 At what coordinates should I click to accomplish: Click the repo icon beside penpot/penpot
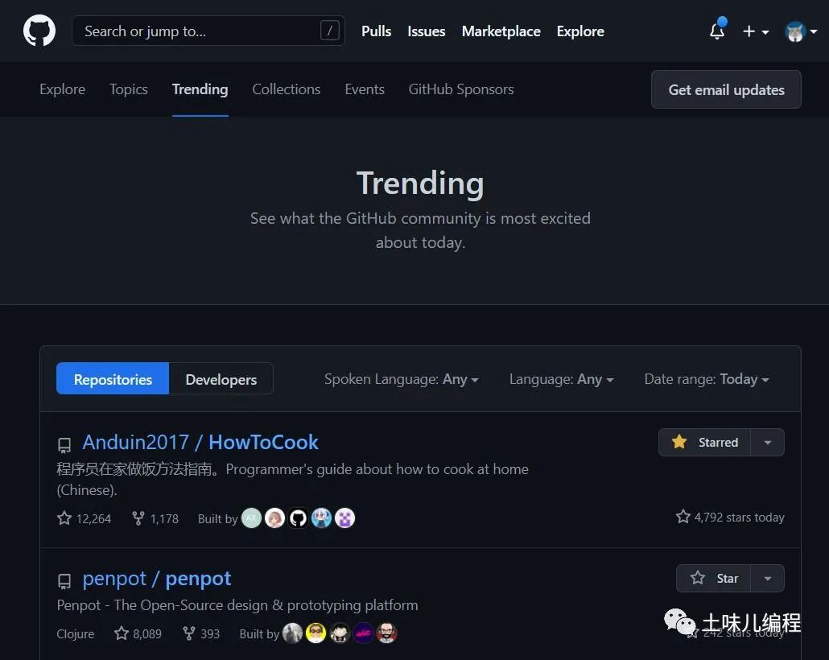click(x=64, y=581)
